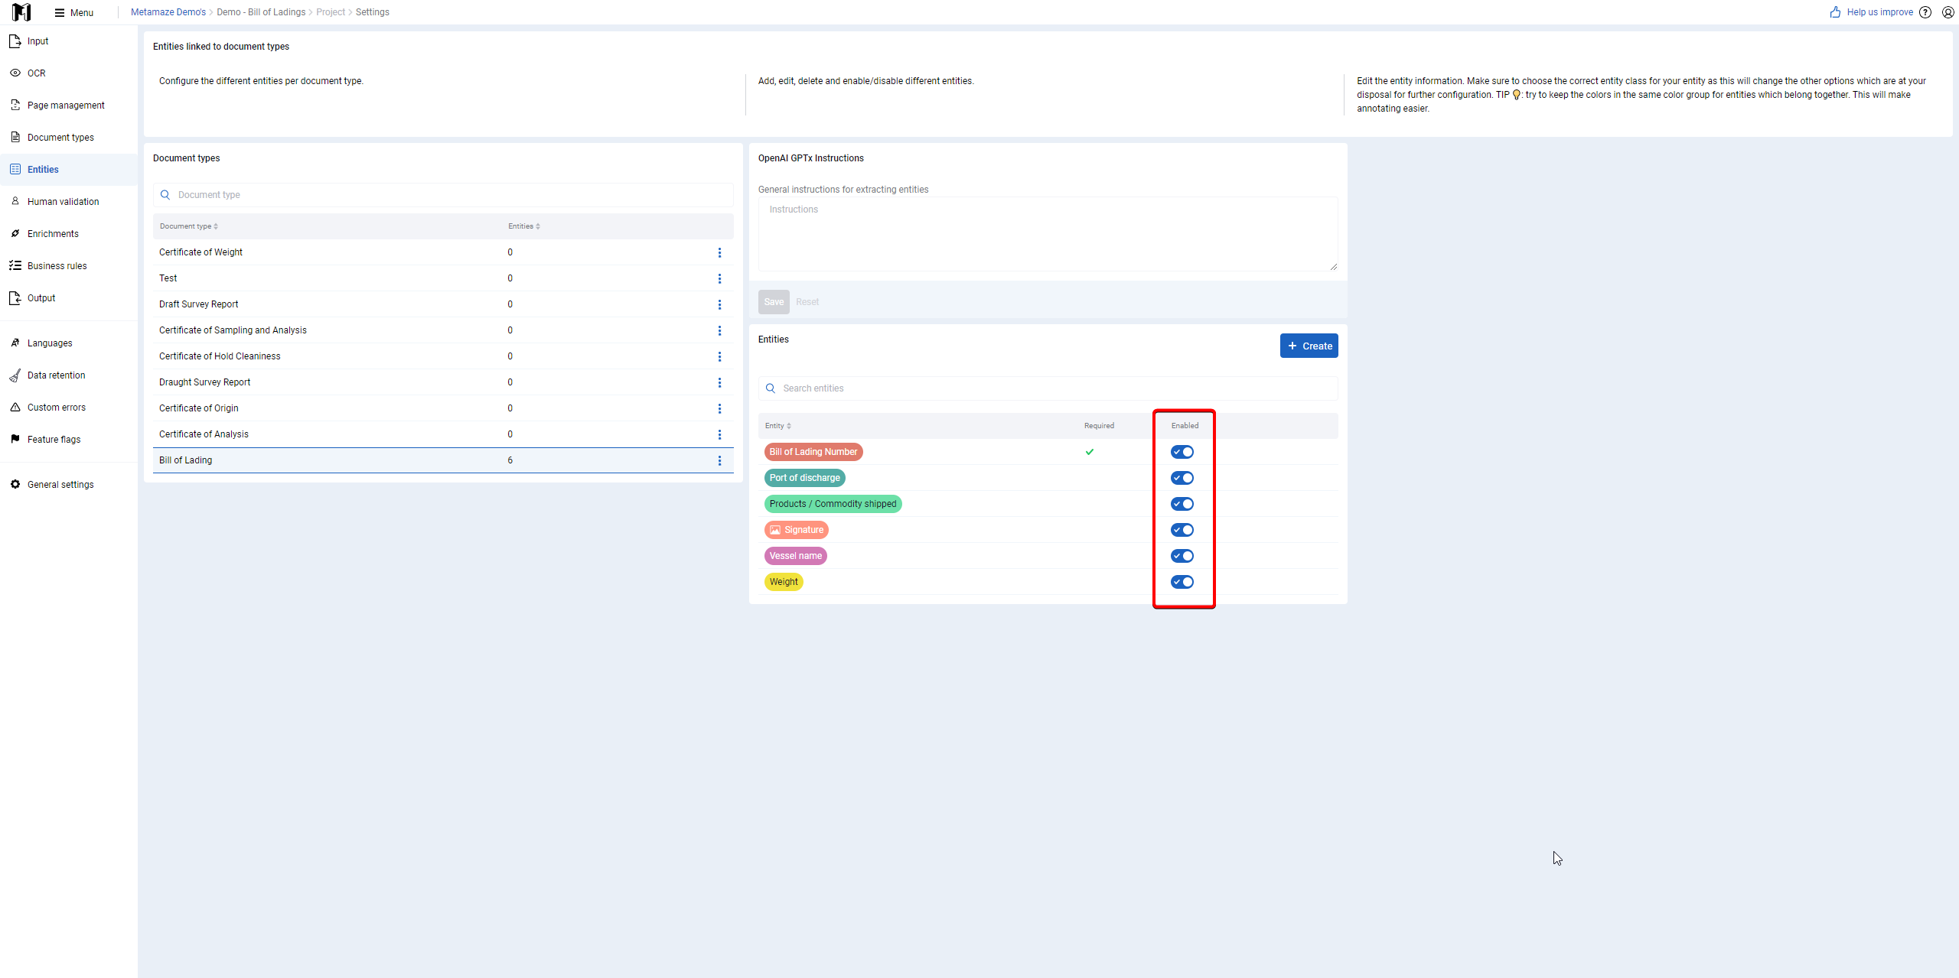Click the Reset instructions button
This screenshot has height=978, width=1959.
point(807,302)
